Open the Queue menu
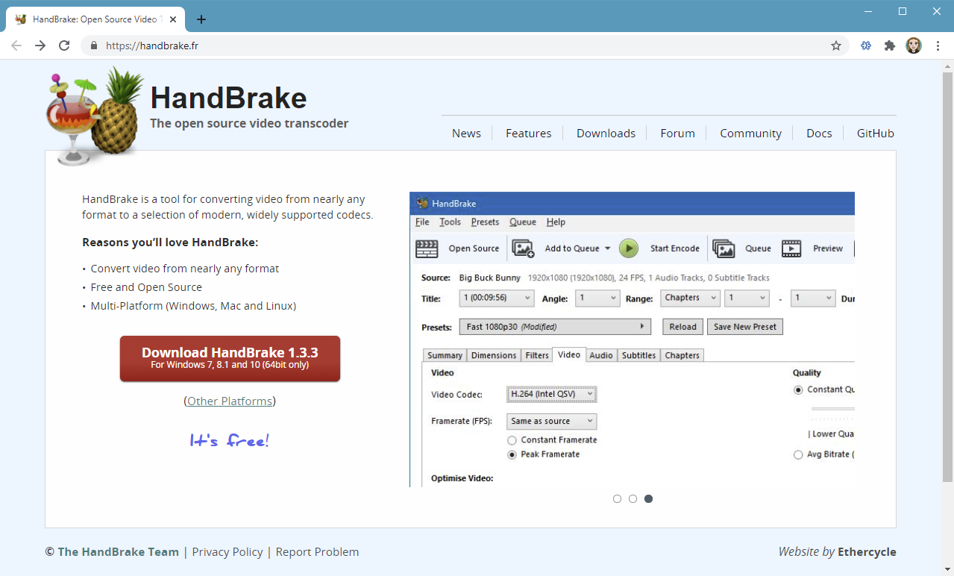This screenshot has width=954, height=576. pyautogui.click(x=523, y=222)
